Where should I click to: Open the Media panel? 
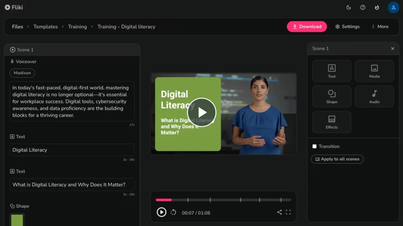pos(374,71)
